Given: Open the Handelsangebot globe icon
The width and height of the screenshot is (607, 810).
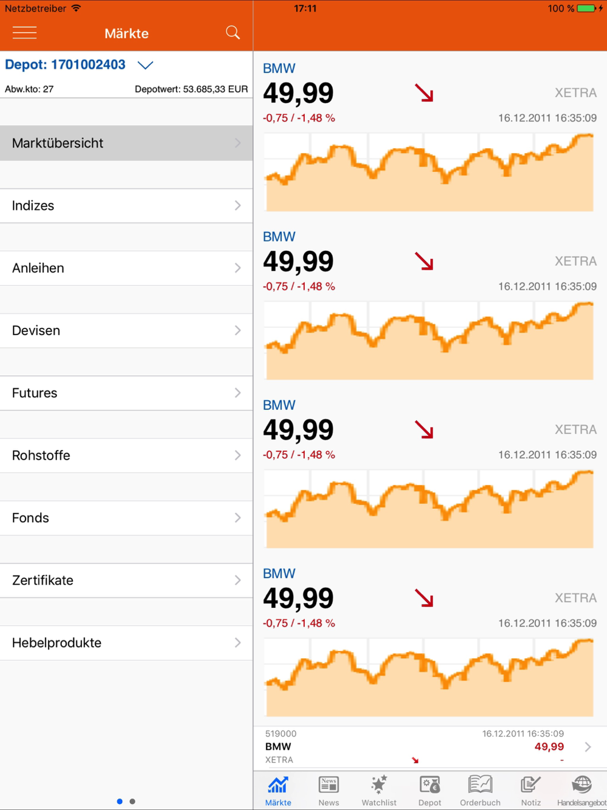Looking at the screenshot, I should 582,784.
